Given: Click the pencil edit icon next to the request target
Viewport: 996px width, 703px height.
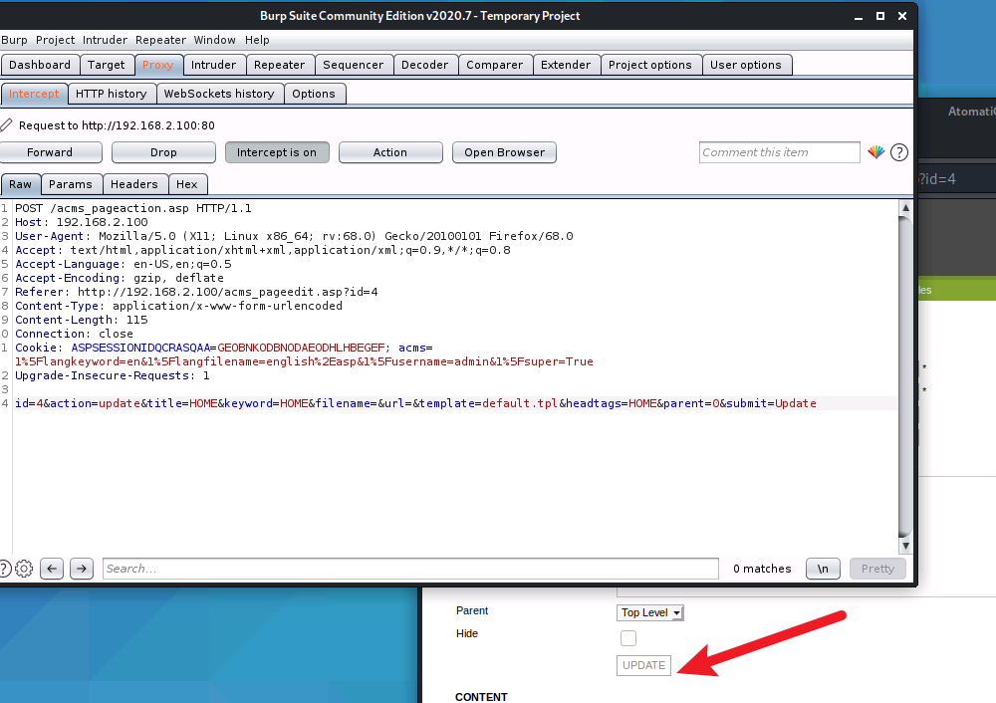Looking at the screenshot, I should (x=7, y=125).
